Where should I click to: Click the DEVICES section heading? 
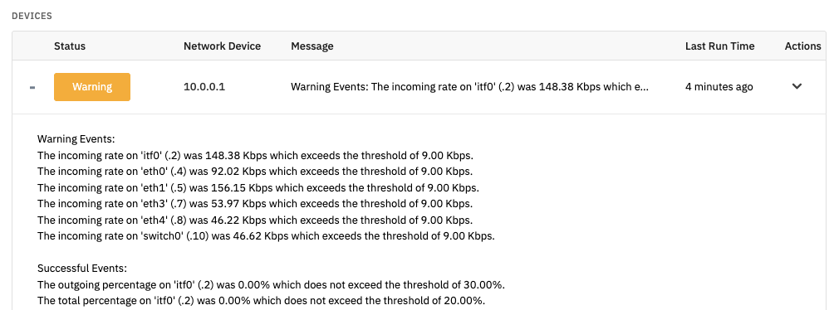pos(32,16)
